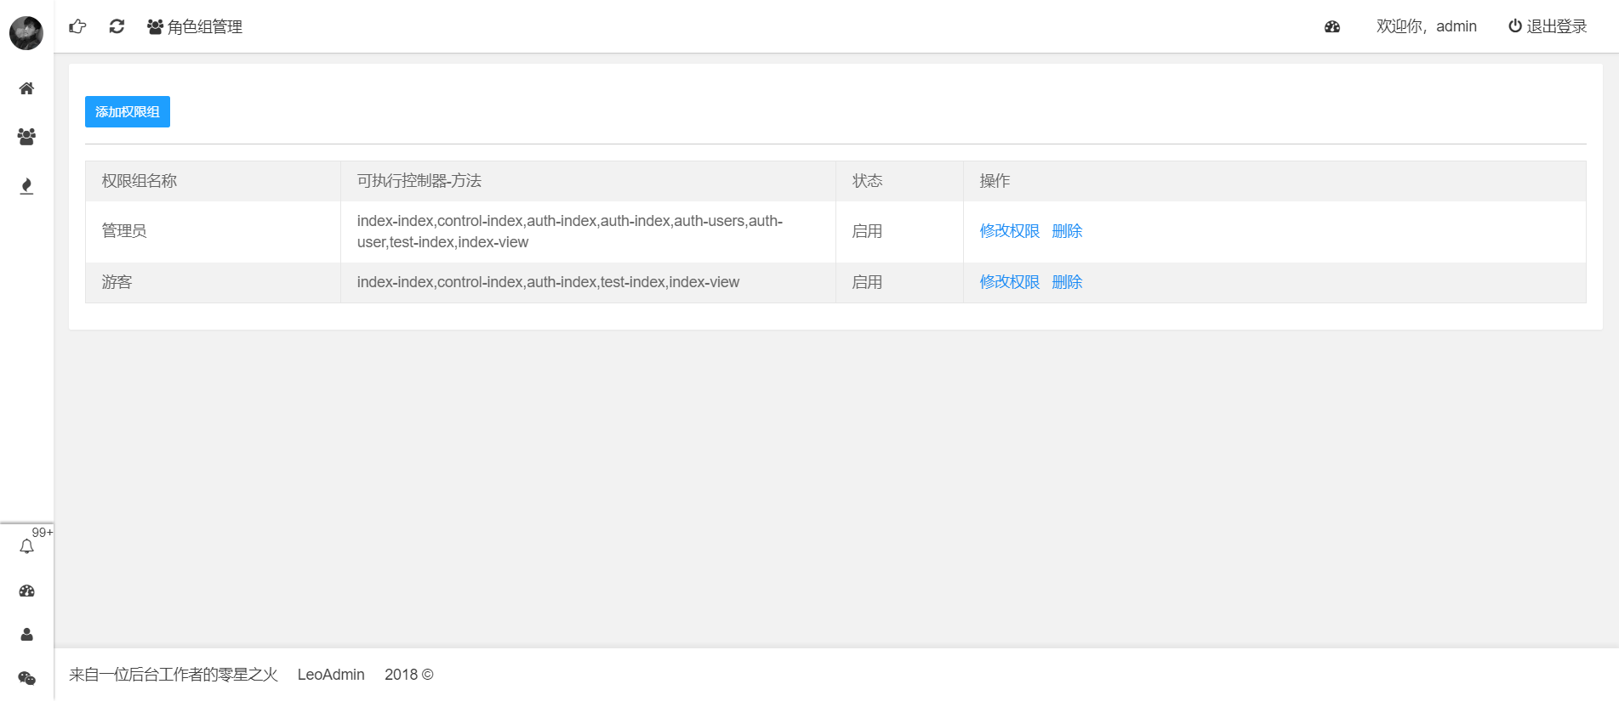Screen dimensions: 1619x701
Task: Click the dashboard gauge icon in the sidebar
Action: [26, 591]
